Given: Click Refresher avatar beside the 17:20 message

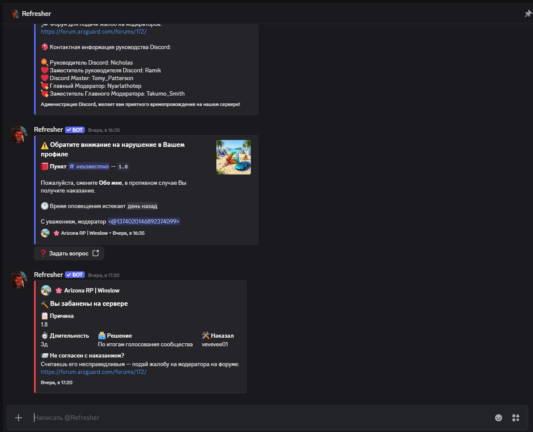Looking at the screenshot, I should tap(18, 280).
